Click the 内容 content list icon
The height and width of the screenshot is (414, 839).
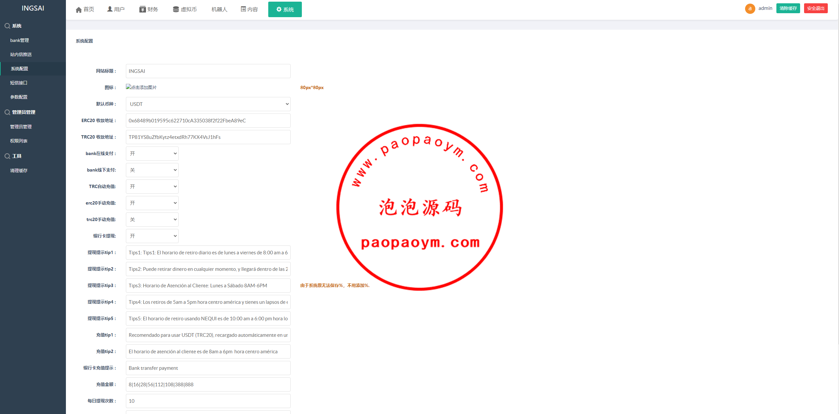tap(243, 9)
